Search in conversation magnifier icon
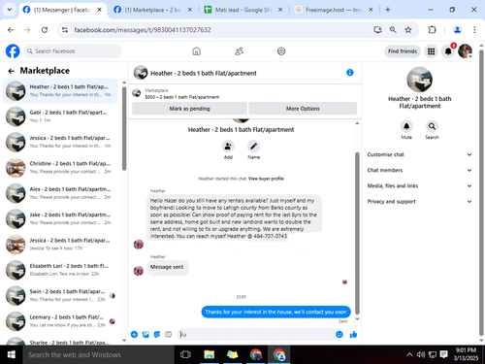Screen dimensions: 485x364 click(x=432, y=126)
